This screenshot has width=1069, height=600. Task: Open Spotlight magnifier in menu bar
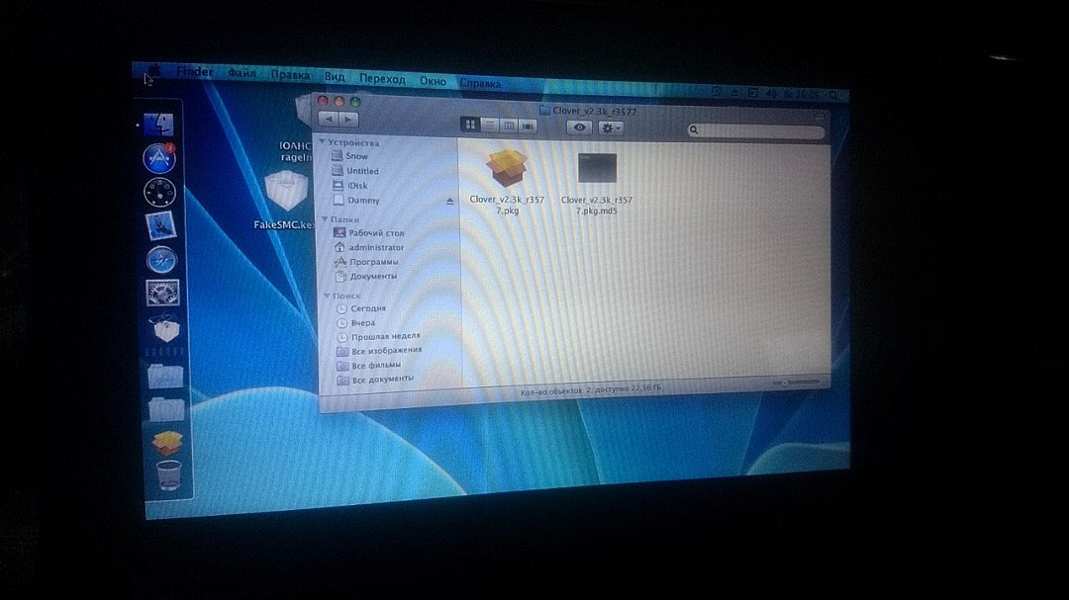pyautogui.click(x=833, y=95)
